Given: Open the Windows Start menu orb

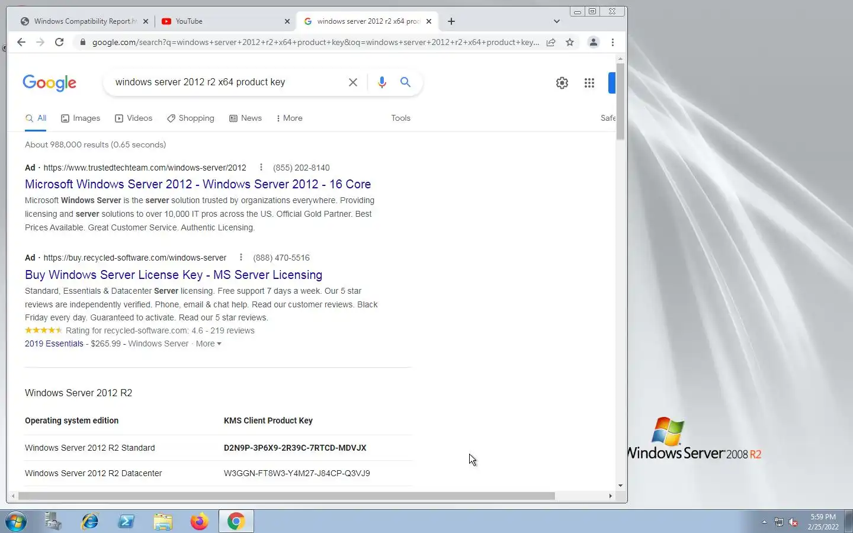Looking at the screenshot, I should [16, 522].
